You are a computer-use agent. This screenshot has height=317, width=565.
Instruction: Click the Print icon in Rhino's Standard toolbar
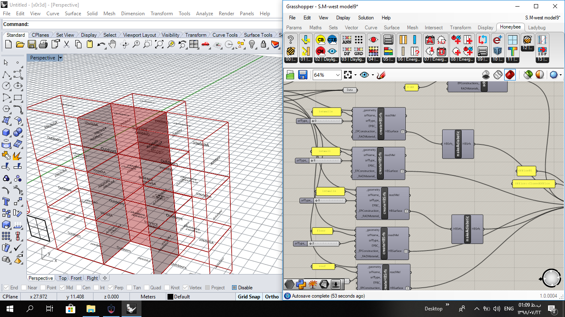43,44
